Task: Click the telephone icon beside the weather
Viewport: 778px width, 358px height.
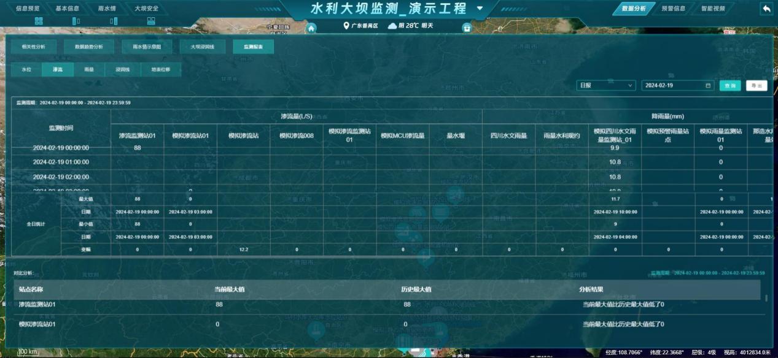Action: pyautogui.click(x=467, y=28)
